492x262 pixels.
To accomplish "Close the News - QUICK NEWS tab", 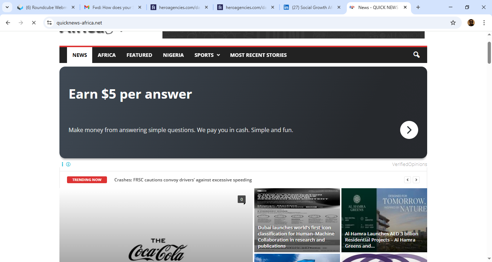I will (405, 7).
